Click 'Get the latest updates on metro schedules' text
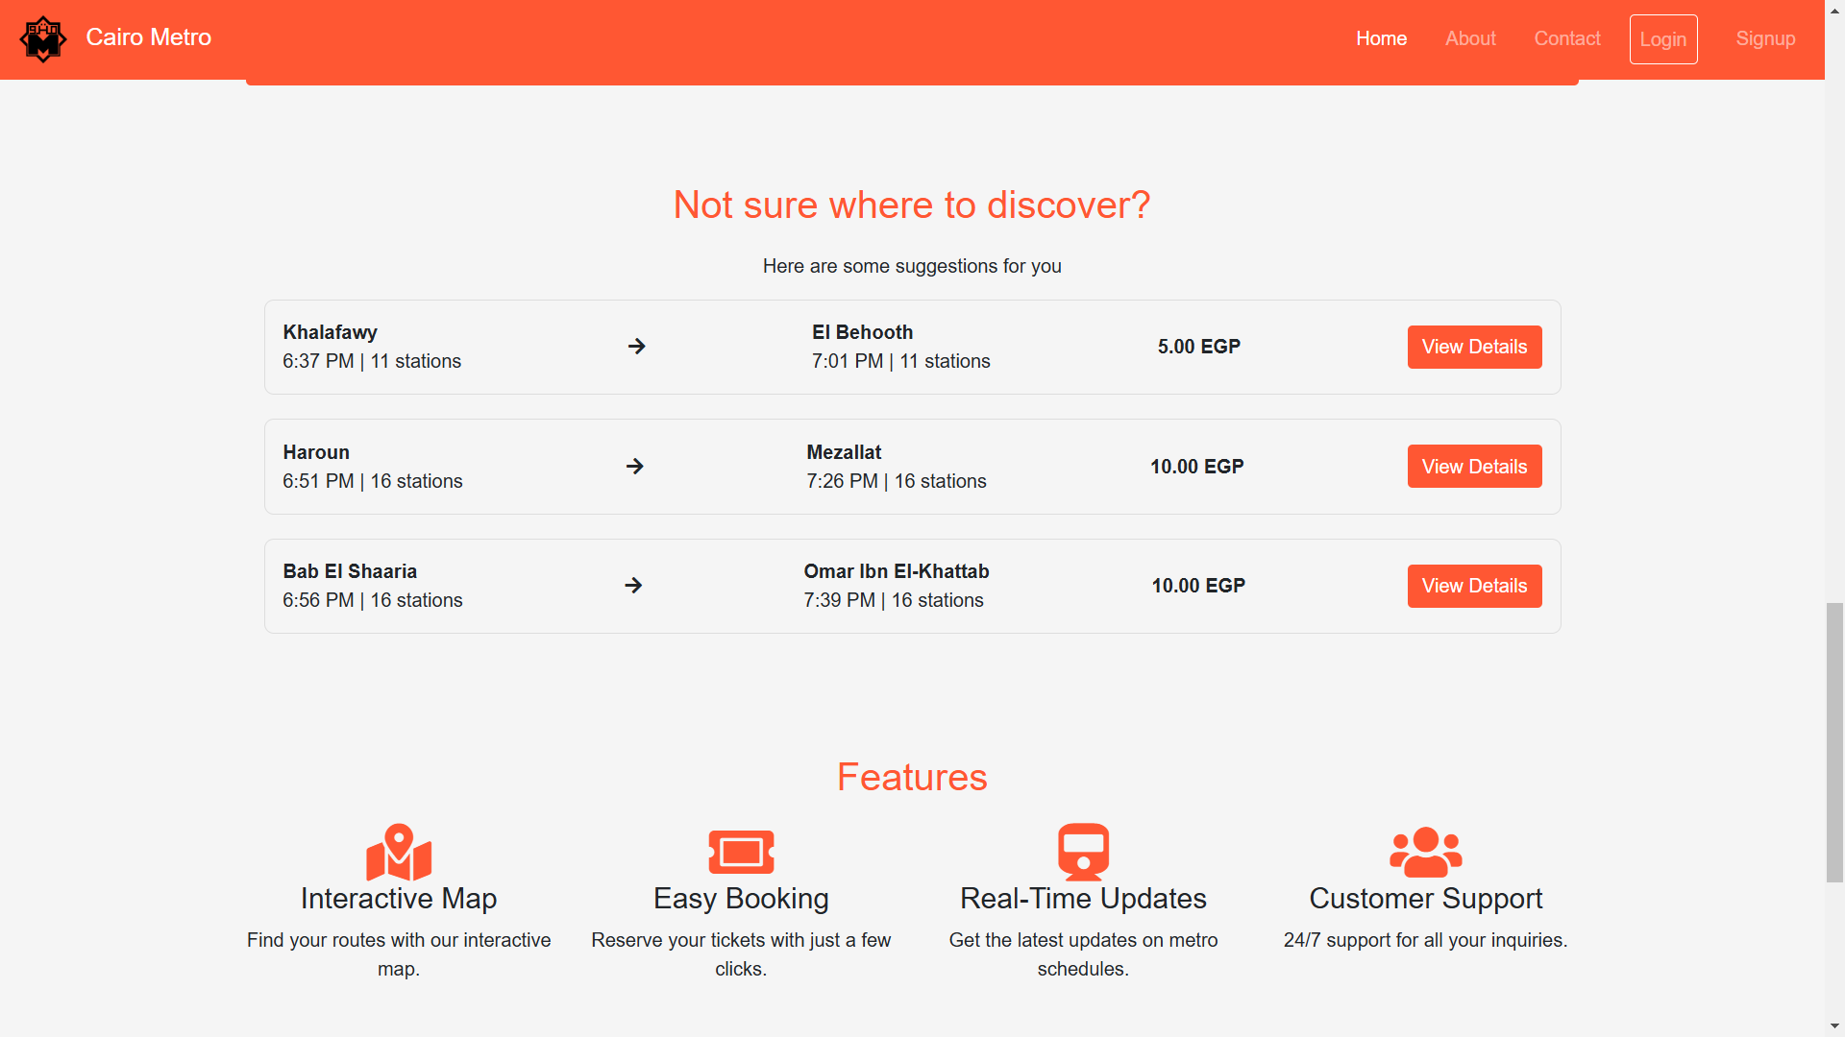This screenshot has height=1037, width=1845. point(1083,954)
